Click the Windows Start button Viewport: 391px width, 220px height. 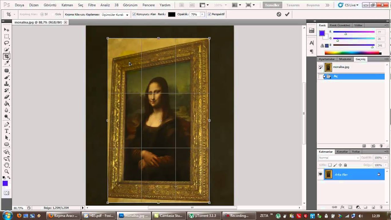[x=7, y=215]
